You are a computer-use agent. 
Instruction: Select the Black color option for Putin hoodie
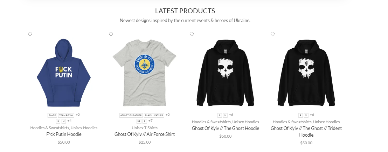pyautogui.click(x=52, y=115)
